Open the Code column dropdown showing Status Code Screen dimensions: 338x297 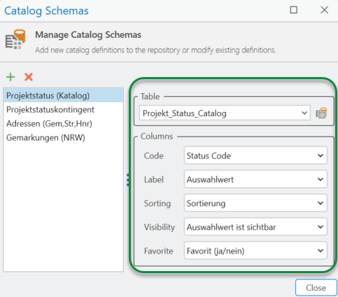click(255, 156)
